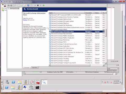
Task: Click the magnifier icon beside Services (Local) header
Action: tap(25, 9)
